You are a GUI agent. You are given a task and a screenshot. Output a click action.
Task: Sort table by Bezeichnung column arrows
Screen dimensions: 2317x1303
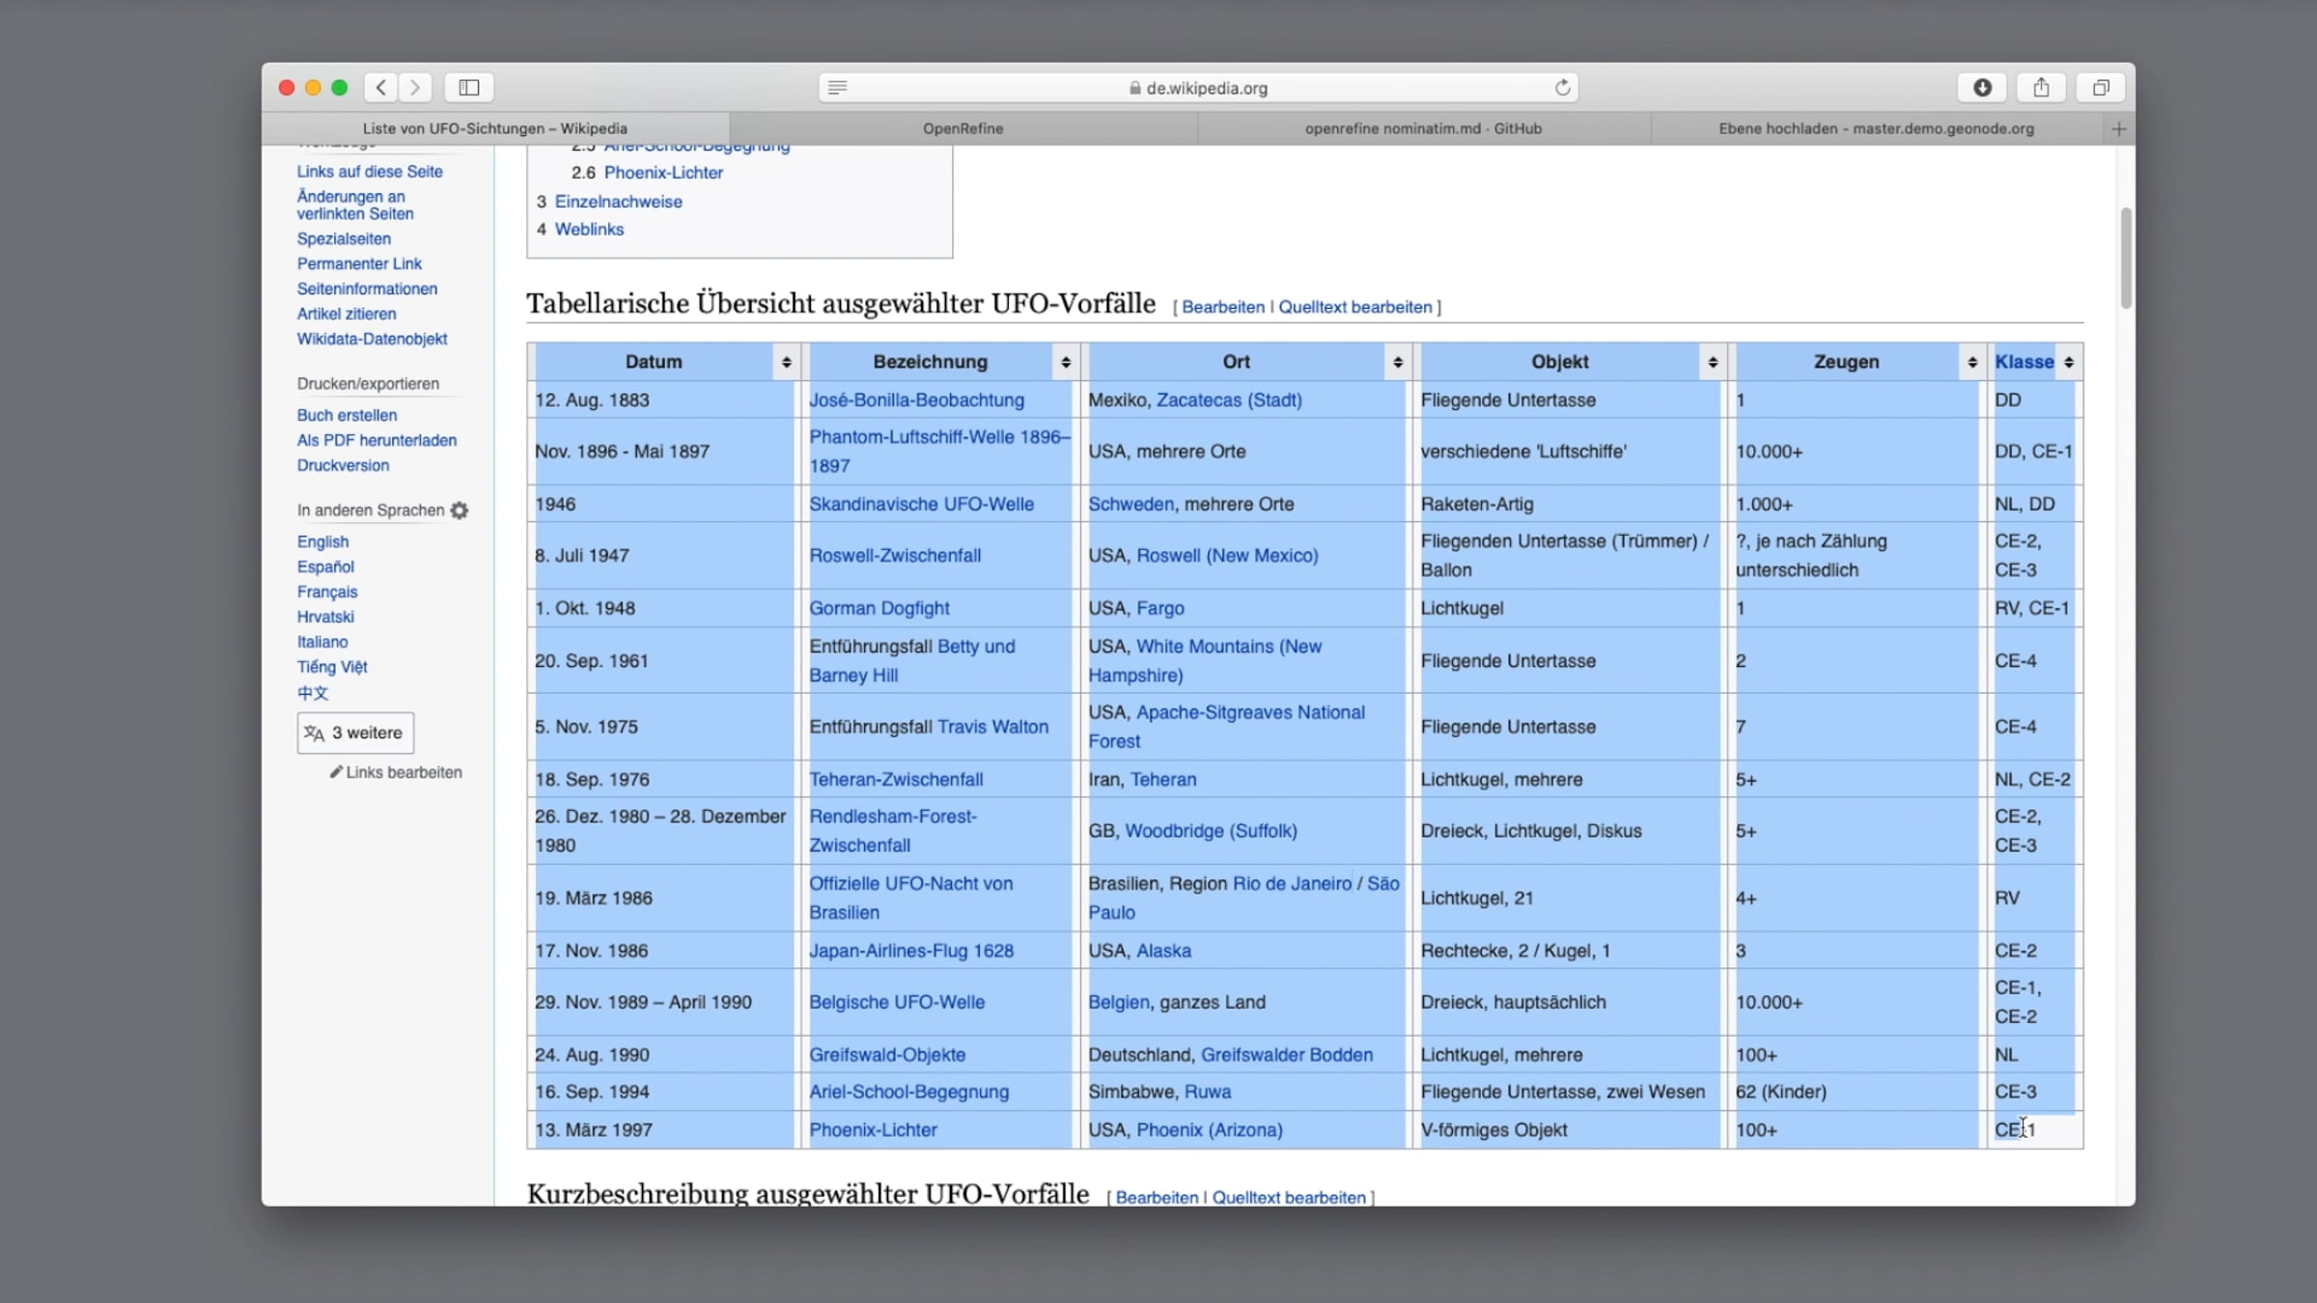point(1065,362)
